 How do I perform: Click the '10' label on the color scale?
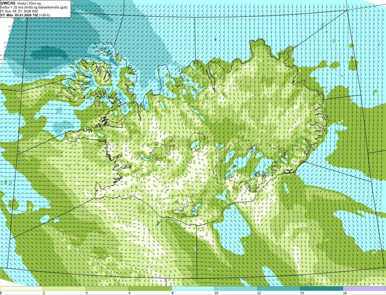(216, 293)
